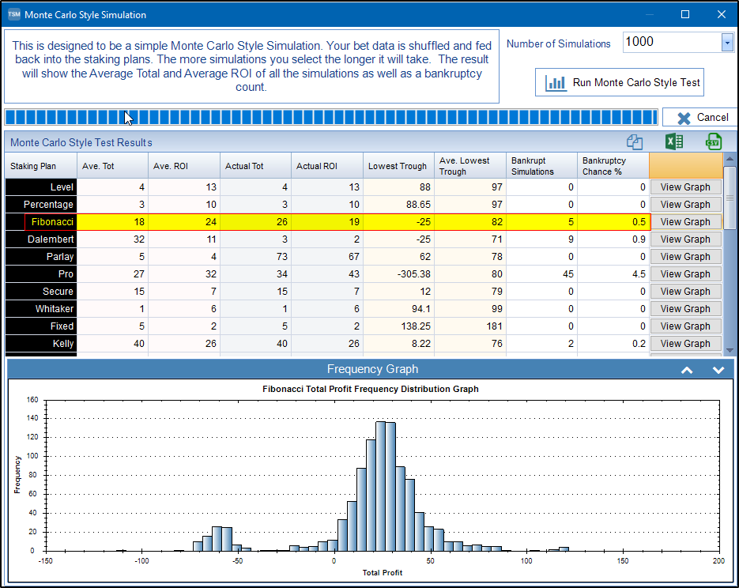The image size is (739, 588).
Task: Click the TSM app icon in title bar
Action: pos(13,14)
